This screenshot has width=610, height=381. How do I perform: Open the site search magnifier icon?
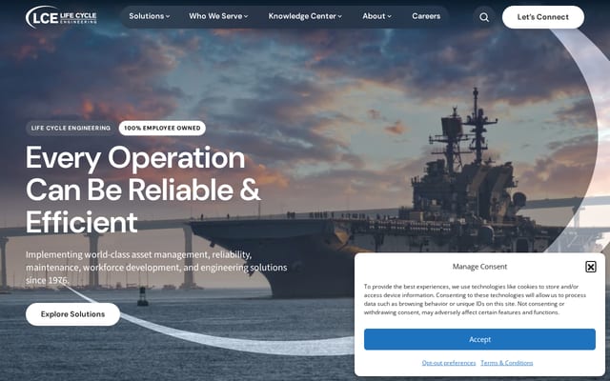(x=484, y=17)
